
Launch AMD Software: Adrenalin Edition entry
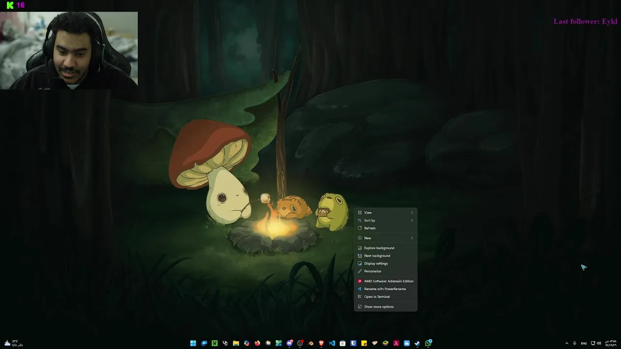(x=386, y=281)
